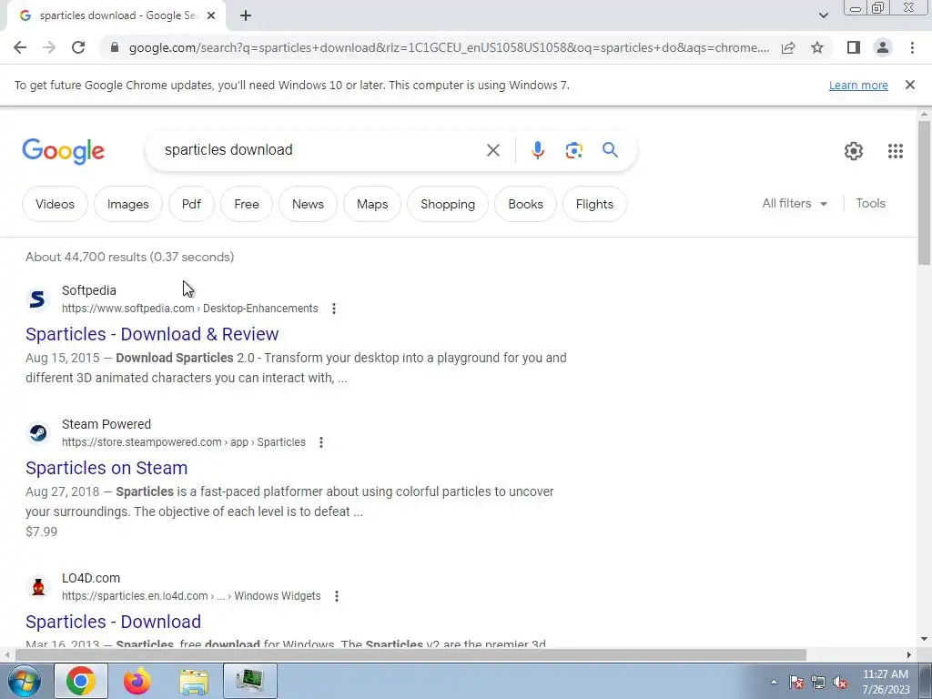This screenshot has width=932, height=699.
Task: Expand the All filters dropdown
Action: (x=795, y=203)
